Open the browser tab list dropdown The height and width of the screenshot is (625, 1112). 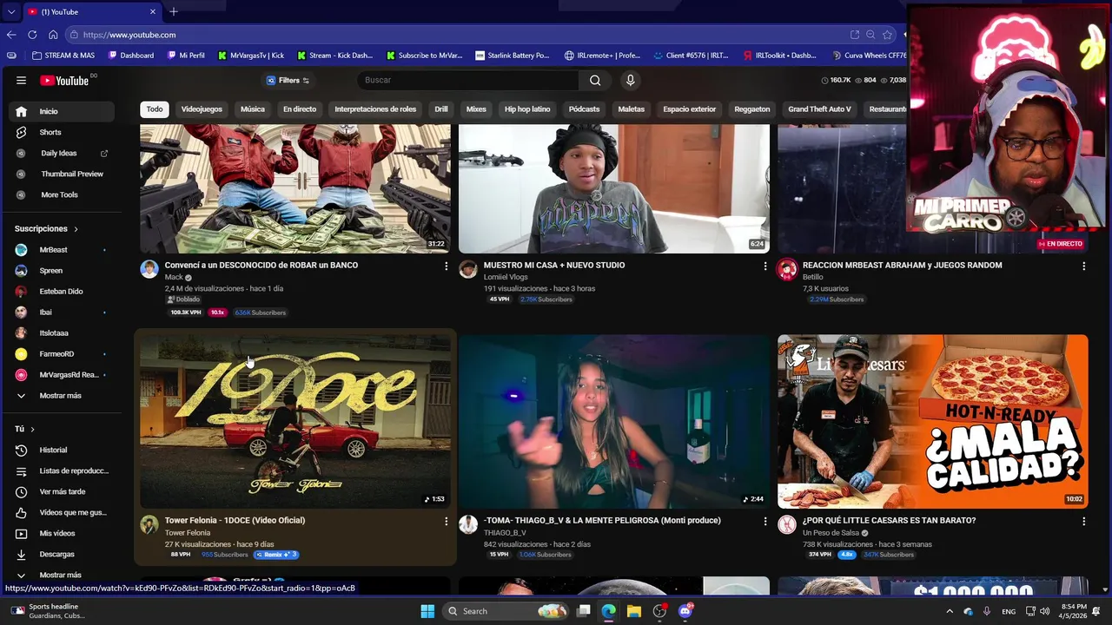pyautogui.click(x=11, y=12)
